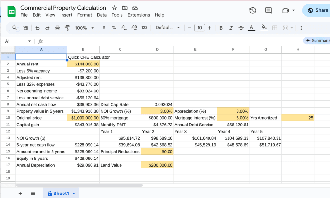Open the Default font dropdown
This screenshot has width=330, height=198.
pyautogui.click(x=168, y=28)
